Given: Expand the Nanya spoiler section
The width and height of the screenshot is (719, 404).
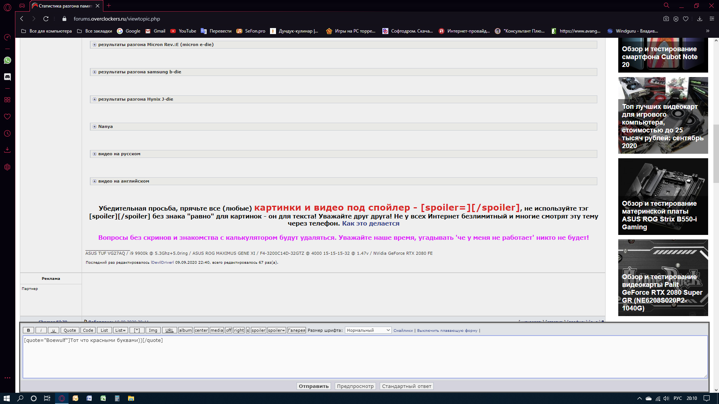Looking at the screenshot, I should 95,126.
